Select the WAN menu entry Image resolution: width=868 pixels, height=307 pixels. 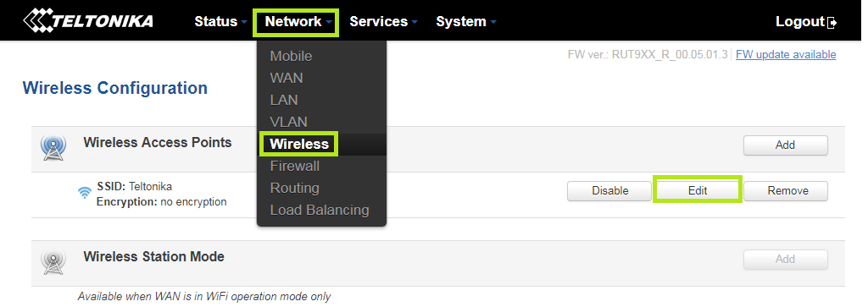click(287, 78)
